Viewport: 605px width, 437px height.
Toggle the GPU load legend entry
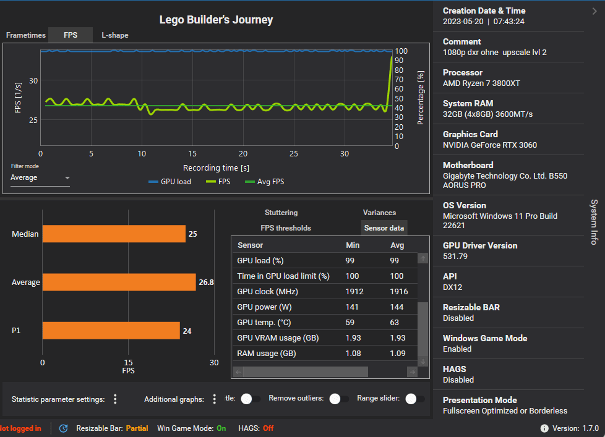click(169, 182)
